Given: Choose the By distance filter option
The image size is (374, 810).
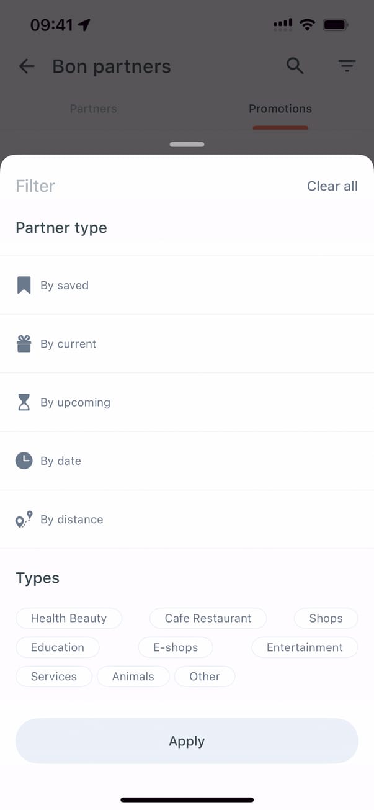Looking at the screenshot, I should pos(72,520).
